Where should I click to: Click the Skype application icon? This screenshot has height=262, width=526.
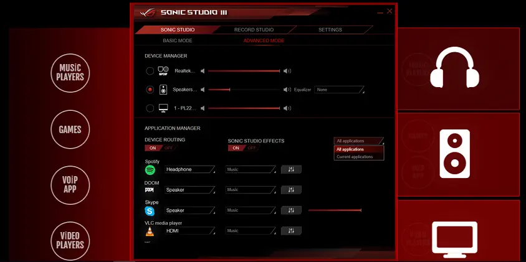[150, 211]
